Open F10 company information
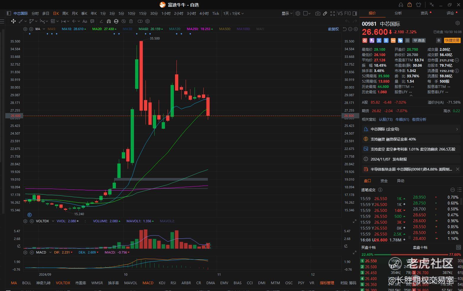463x291 pixels. 348,13
